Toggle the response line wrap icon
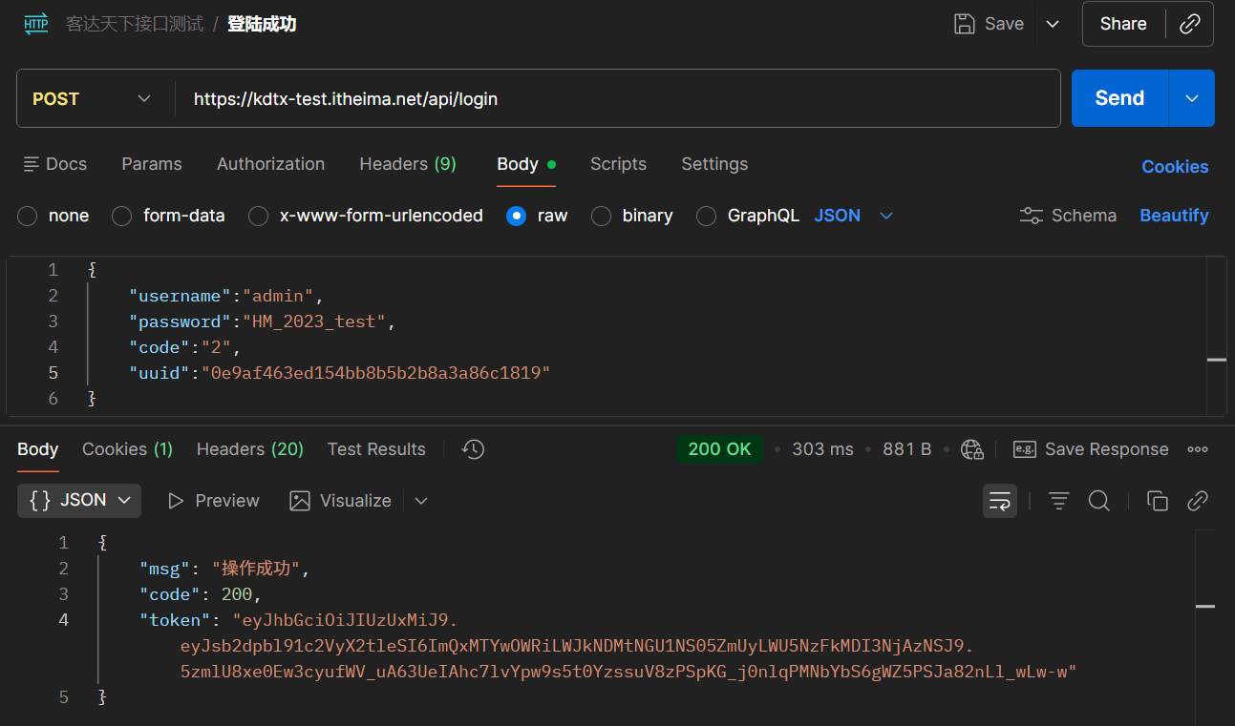Viewport: 1235px width, 726px height. pyautogui.click(x=1000, y=501)
